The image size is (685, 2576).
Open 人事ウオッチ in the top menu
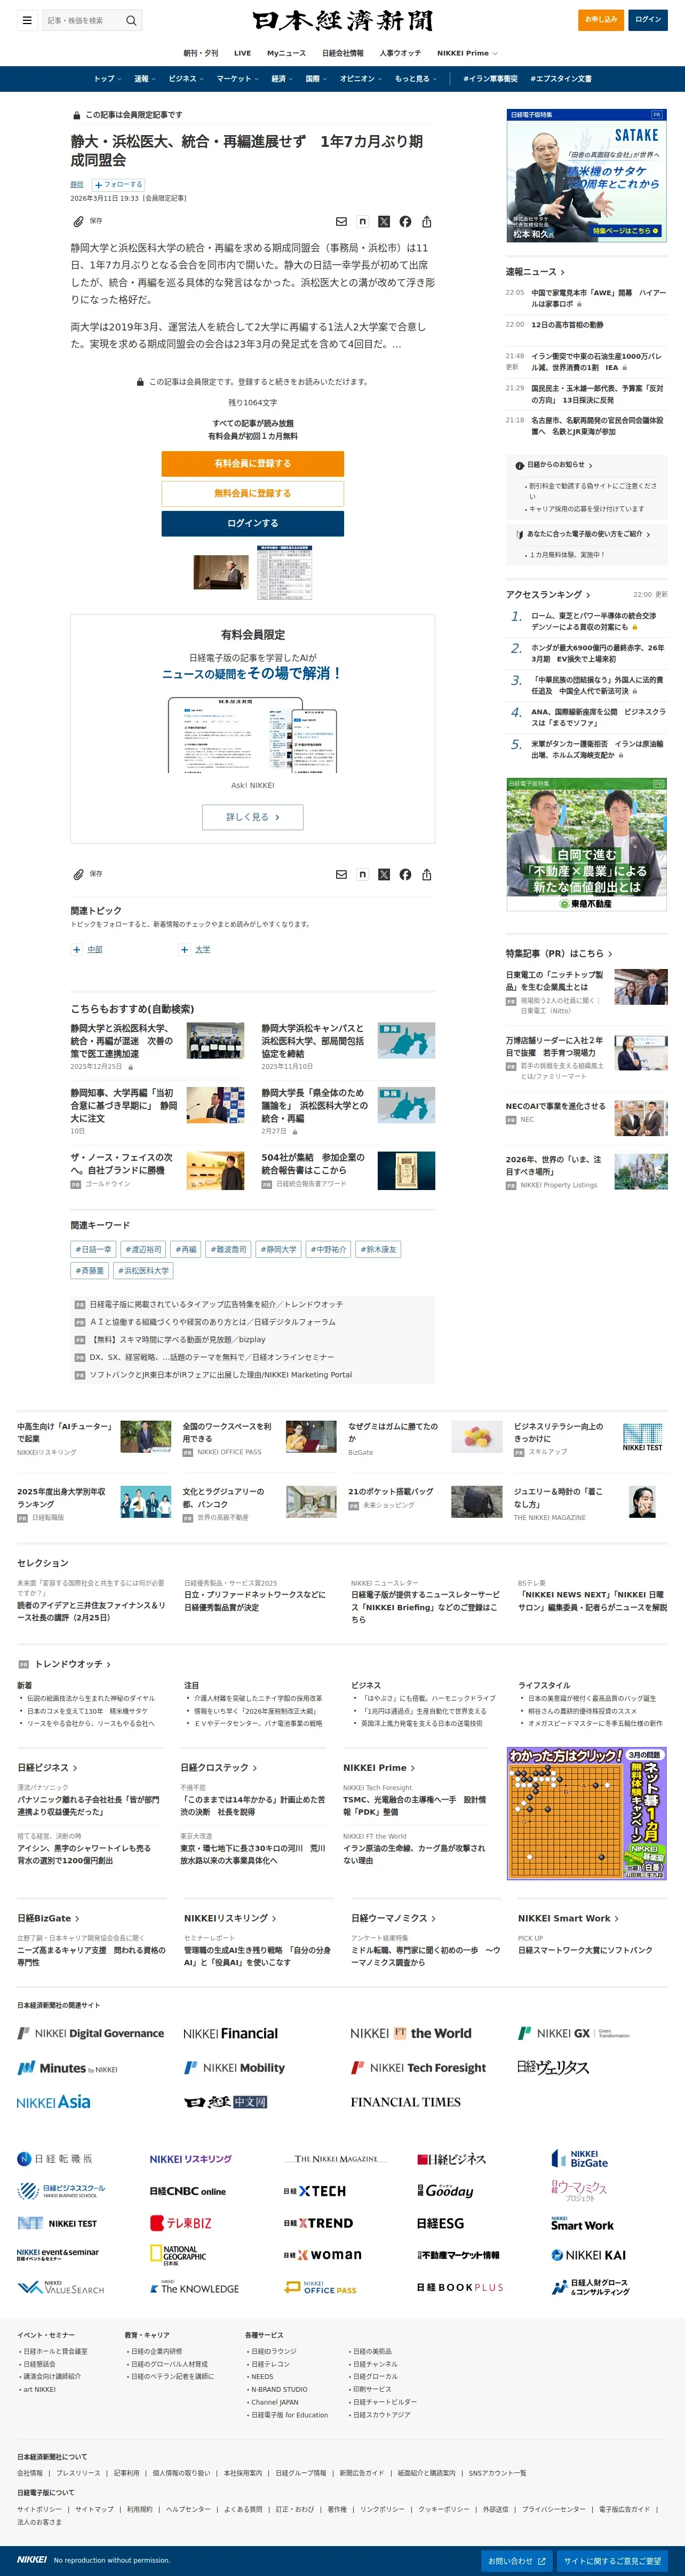[x=401, y=53]
